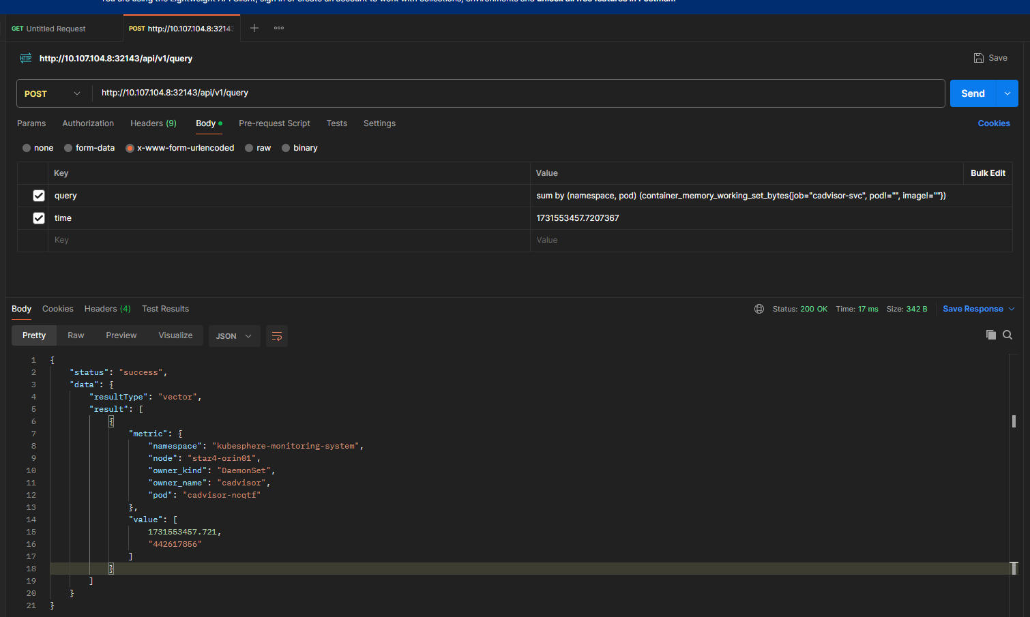Select the form-data radio button
Viewport: 1030px width, 617px height.
[x=68, y=148]
